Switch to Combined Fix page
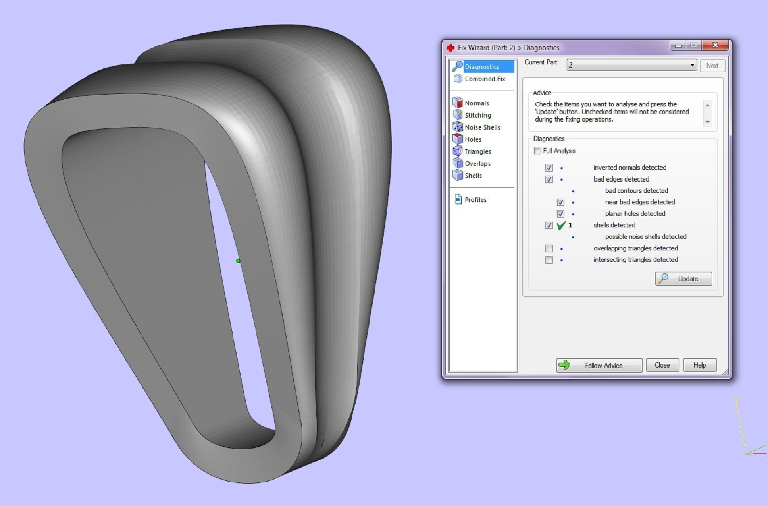 485,79
